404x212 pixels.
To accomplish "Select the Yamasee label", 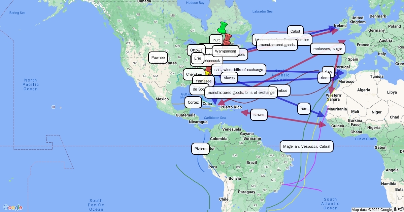I will pos(203,81).
